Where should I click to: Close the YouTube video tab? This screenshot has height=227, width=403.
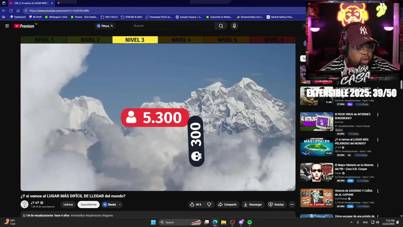(52, 3)
